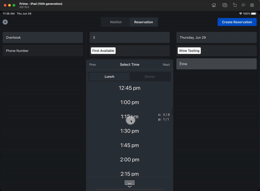Click the Overbook name field
This screenshot has height=191, width=260.
coord(43,37)
